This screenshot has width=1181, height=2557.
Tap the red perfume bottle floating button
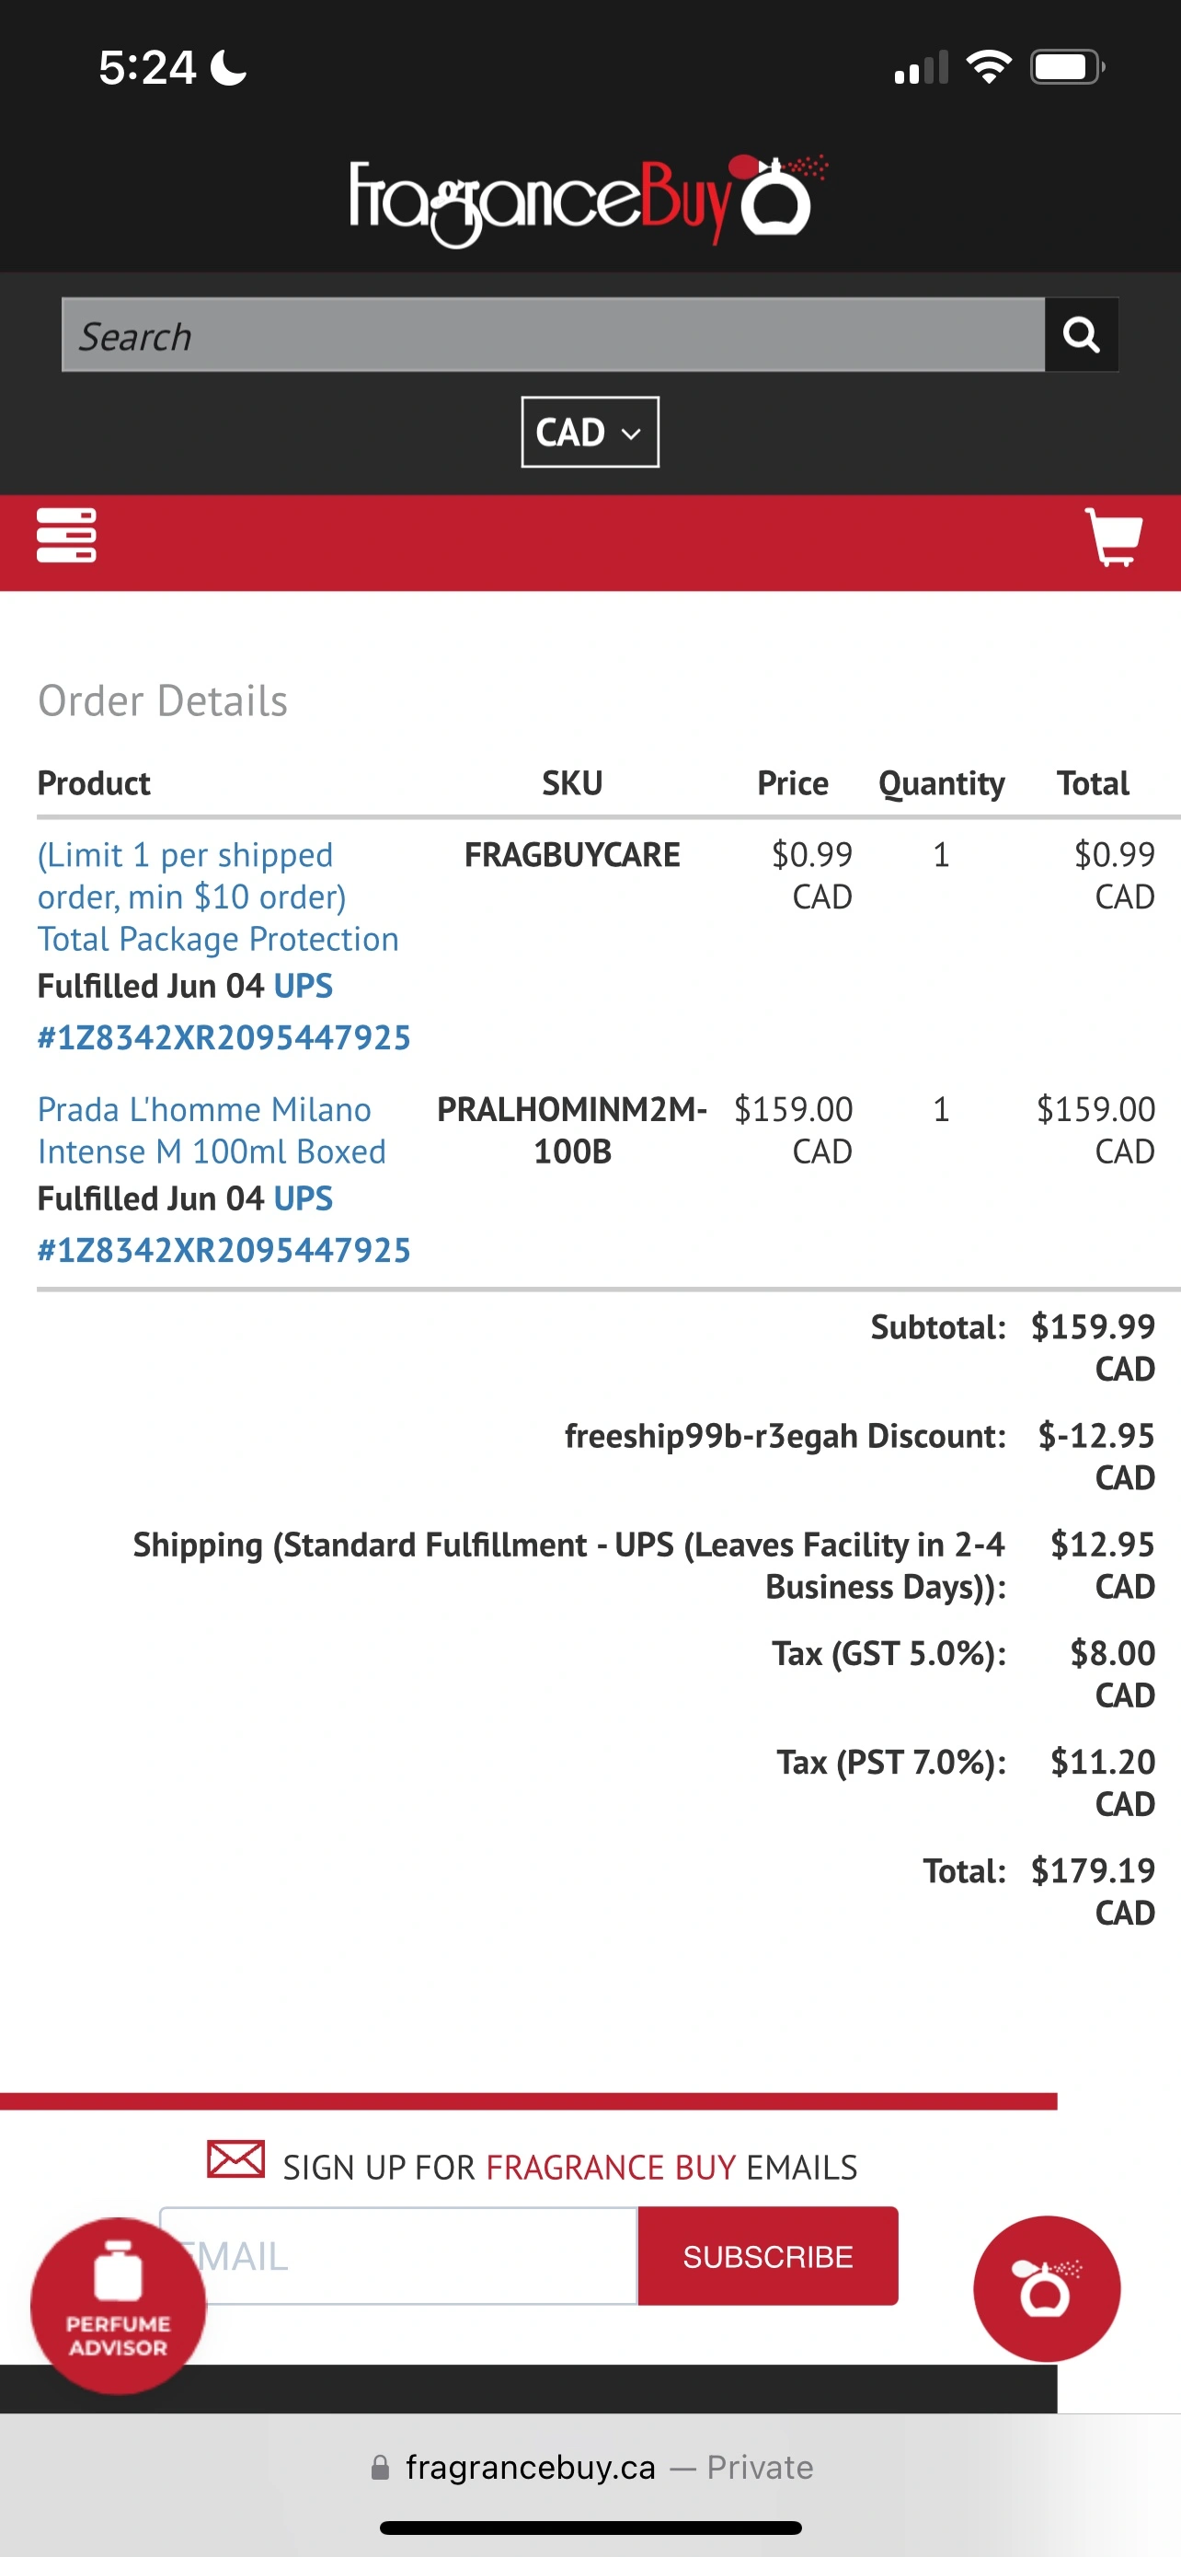(x=1046, y=2289)
